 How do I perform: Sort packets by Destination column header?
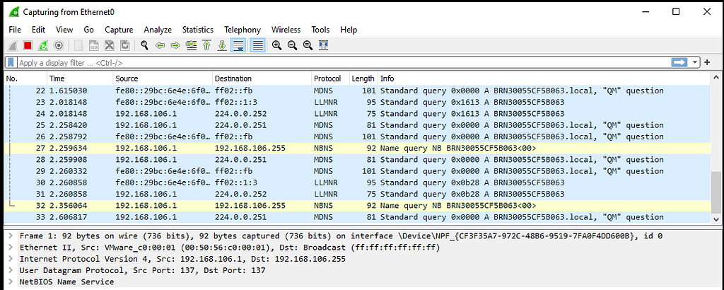(x=262, y=79)
